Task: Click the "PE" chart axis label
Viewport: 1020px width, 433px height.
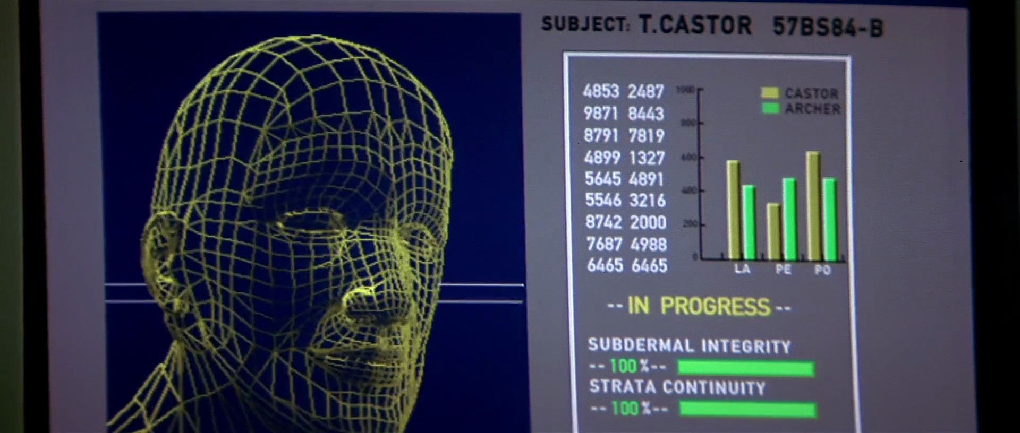Action: (783, 270)
